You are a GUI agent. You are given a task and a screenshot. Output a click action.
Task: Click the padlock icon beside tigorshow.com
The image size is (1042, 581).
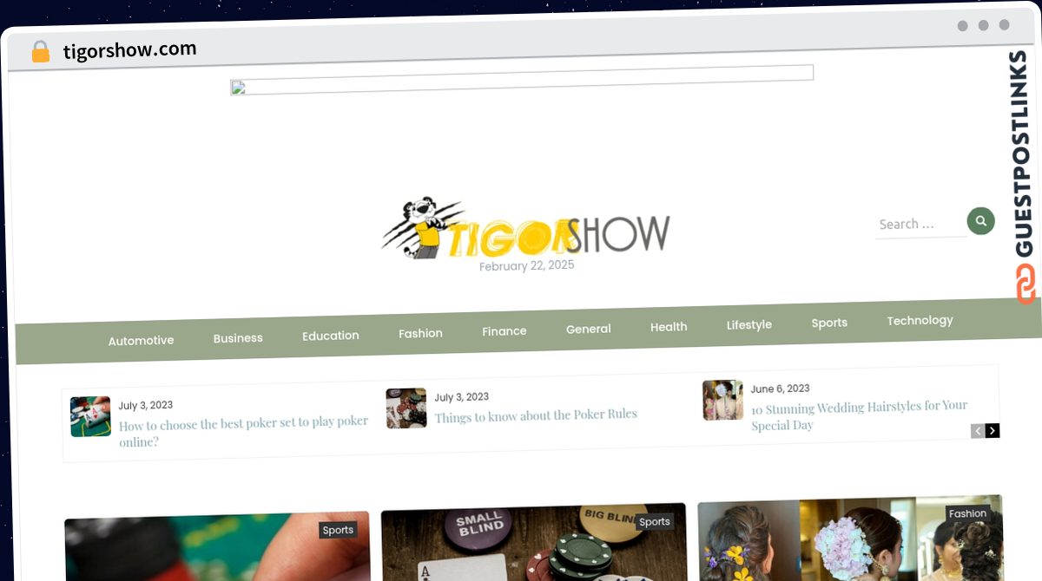pyautogui.click(x=41, y=52)
